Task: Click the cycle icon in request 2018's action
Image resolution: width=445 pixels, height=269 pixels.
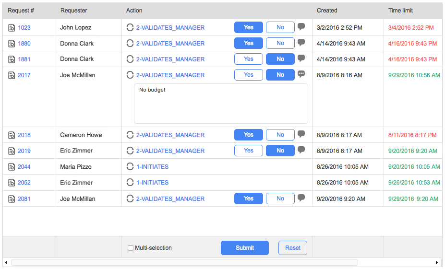Action: click(130, 135)
